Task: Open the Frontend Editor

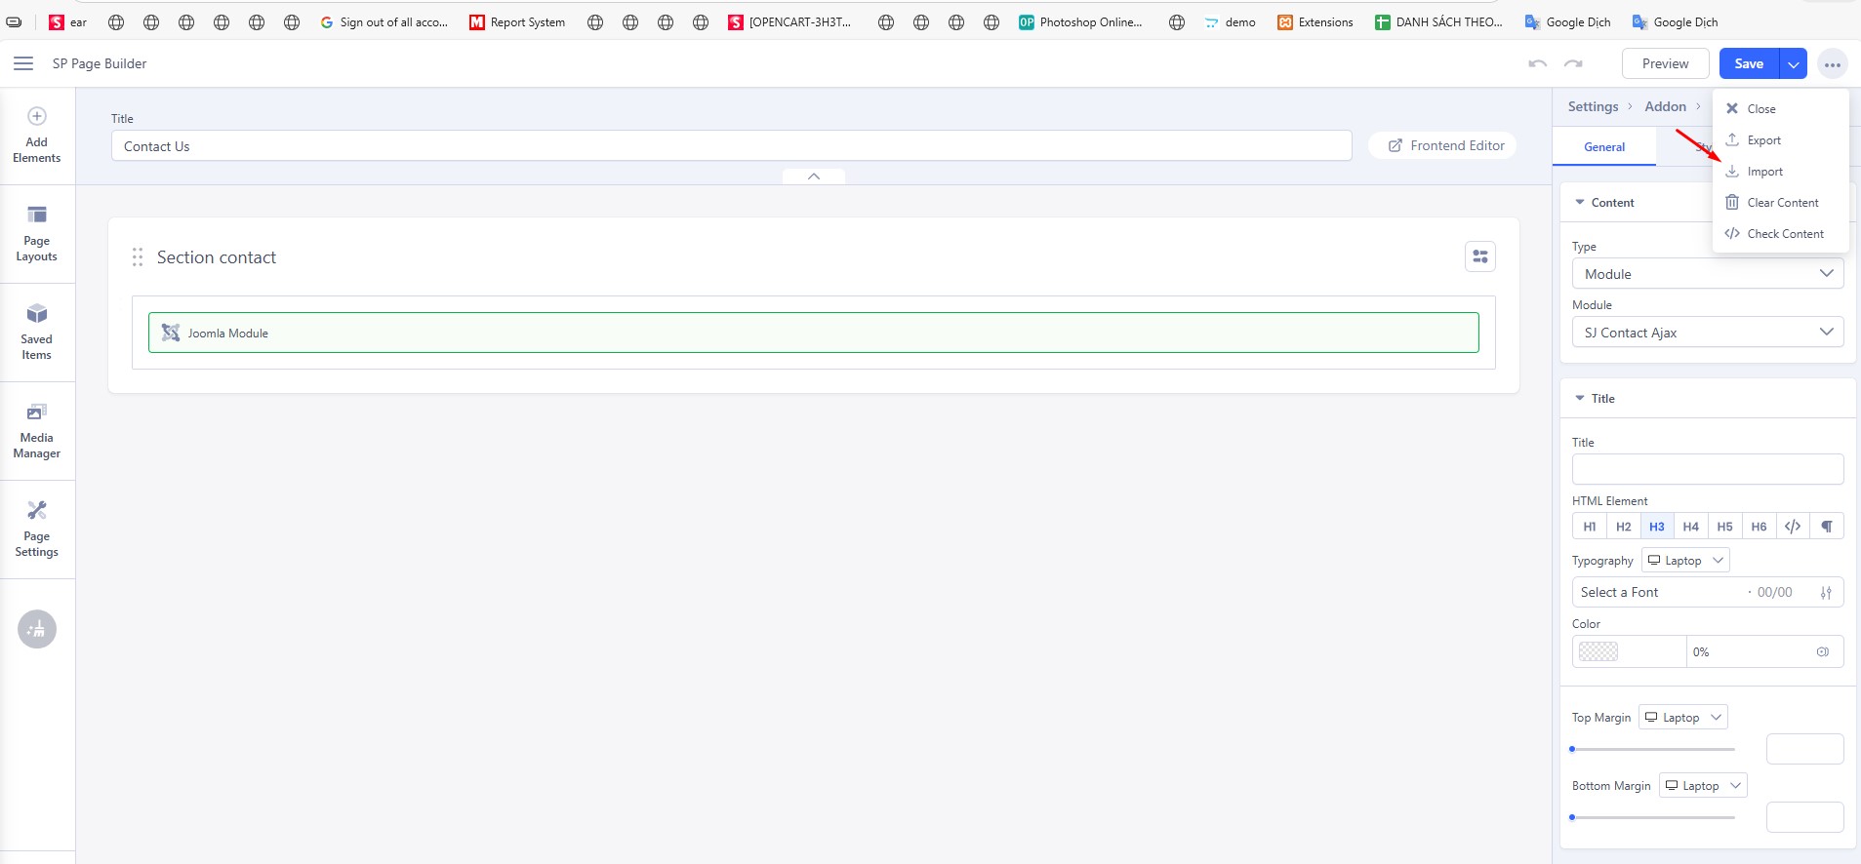Action: click(1446, 146)
